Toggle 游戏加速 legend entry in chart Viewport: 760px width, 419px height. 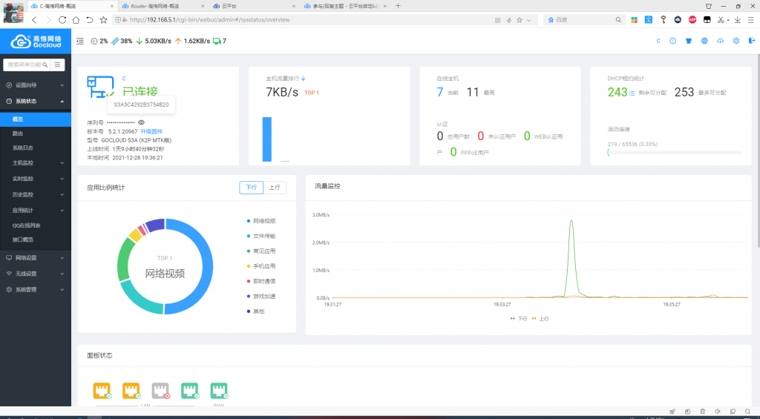[261, 296]
